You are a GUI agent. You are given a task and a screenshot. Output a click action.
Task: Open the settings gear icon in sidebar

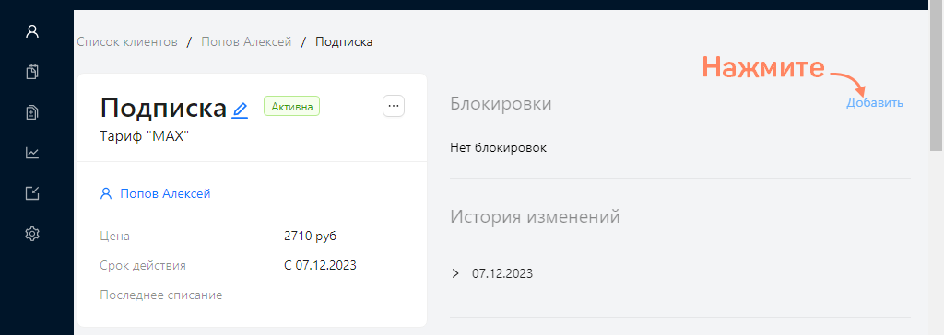click(32, 234)
